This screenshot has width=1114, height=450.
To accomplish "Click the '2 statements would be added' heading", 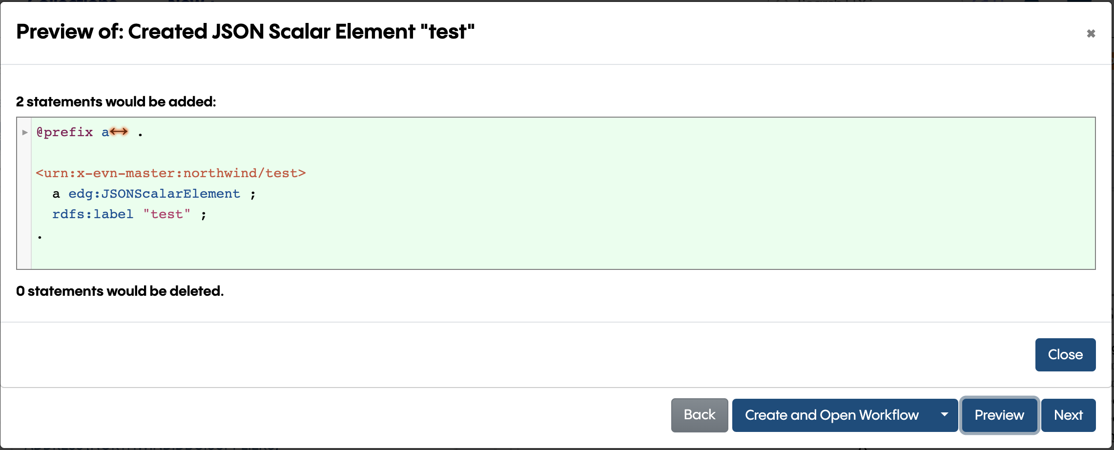I will (x=116, y=102).
